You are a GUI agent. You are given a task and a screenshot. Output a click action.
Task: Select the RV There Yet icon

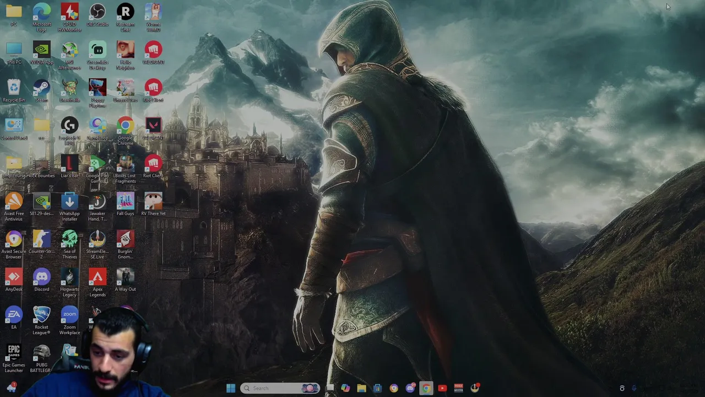tap(153, 205)
